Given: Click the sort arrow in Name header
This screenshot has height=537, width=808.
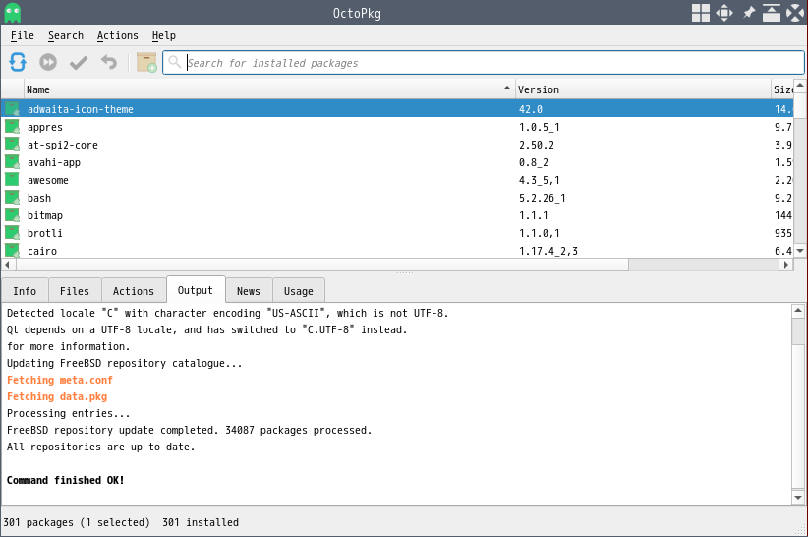Looking at the screenshot, I should (x=507, y=89).
